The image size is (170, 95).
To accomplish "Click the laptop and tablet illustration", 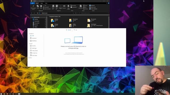I will coord(74,40).
